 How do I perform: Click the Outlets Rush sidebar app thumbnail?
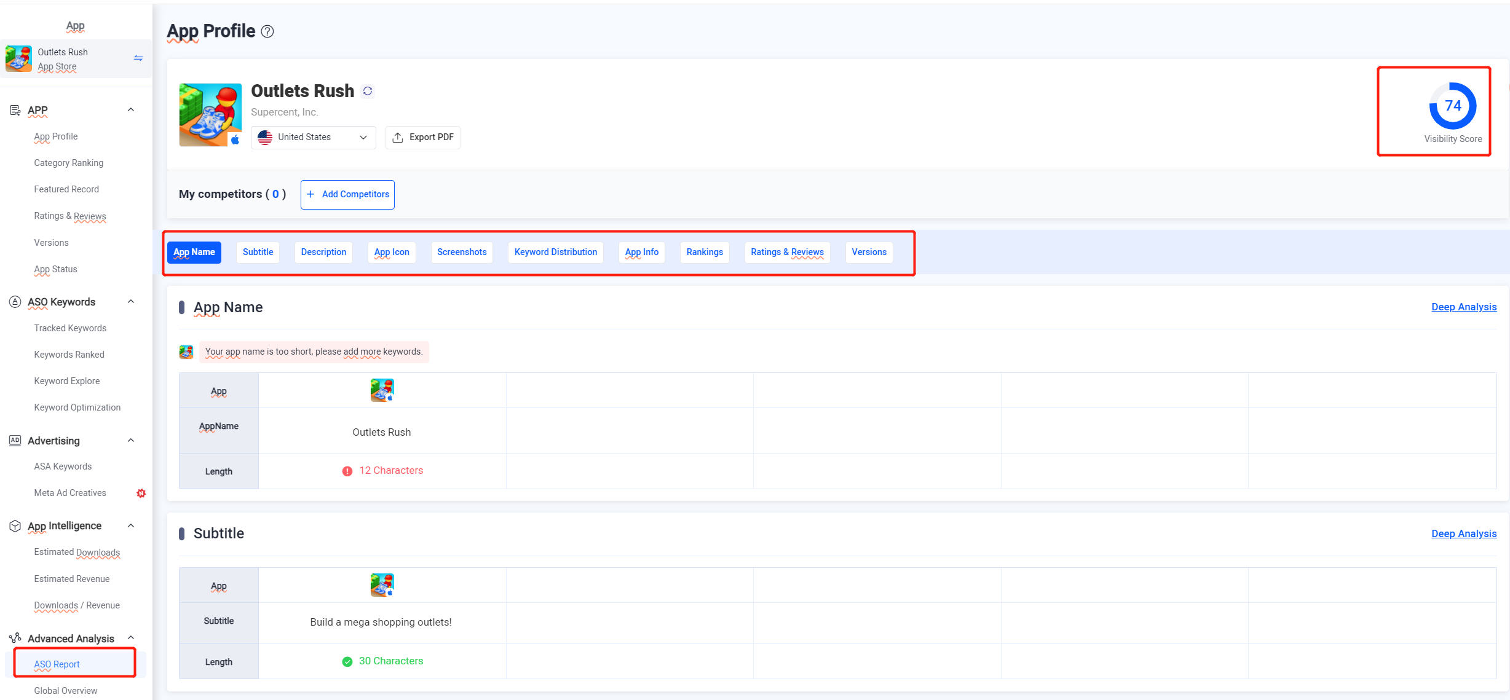coord(18,58)
